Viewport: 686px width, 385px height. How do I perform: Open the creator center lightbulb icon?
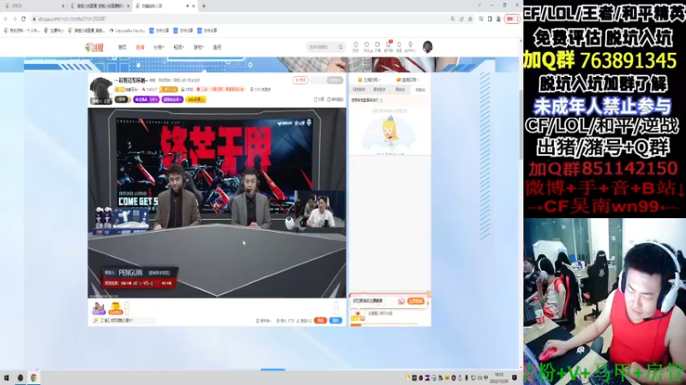coord(411,47)
